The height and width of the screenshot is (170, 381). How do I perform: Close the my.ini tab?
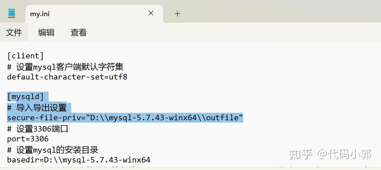[x=151, y=13]
